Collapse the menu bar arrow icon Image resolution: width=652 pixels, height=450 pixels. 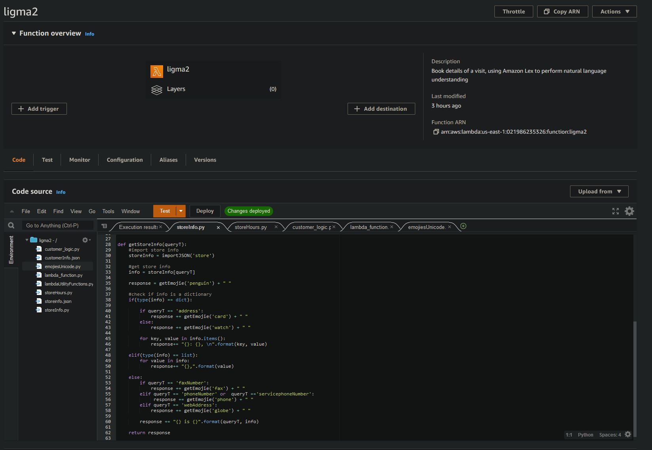tap(12, 211)
